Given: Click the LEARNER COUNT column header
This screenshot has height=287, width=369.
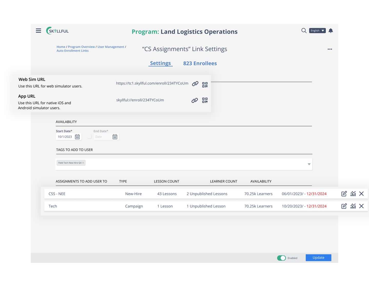Looking at the screenshot, I should (x=224, y=181).
